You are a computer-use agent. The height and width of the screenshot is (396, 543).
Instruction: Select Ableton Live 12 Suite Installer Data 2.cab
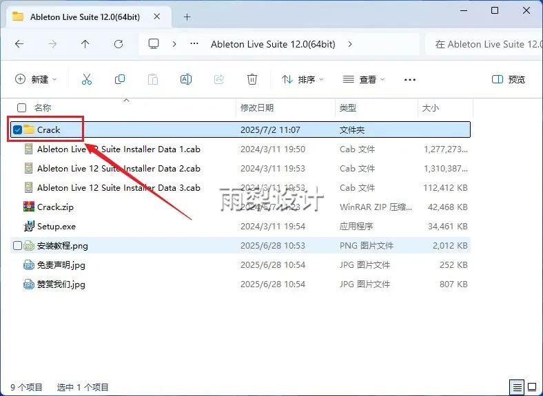point(119,168)
